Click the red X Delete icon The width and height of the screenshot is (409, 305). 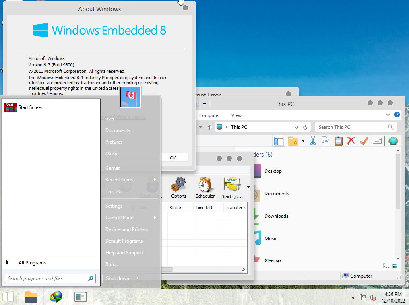[351, 141]
